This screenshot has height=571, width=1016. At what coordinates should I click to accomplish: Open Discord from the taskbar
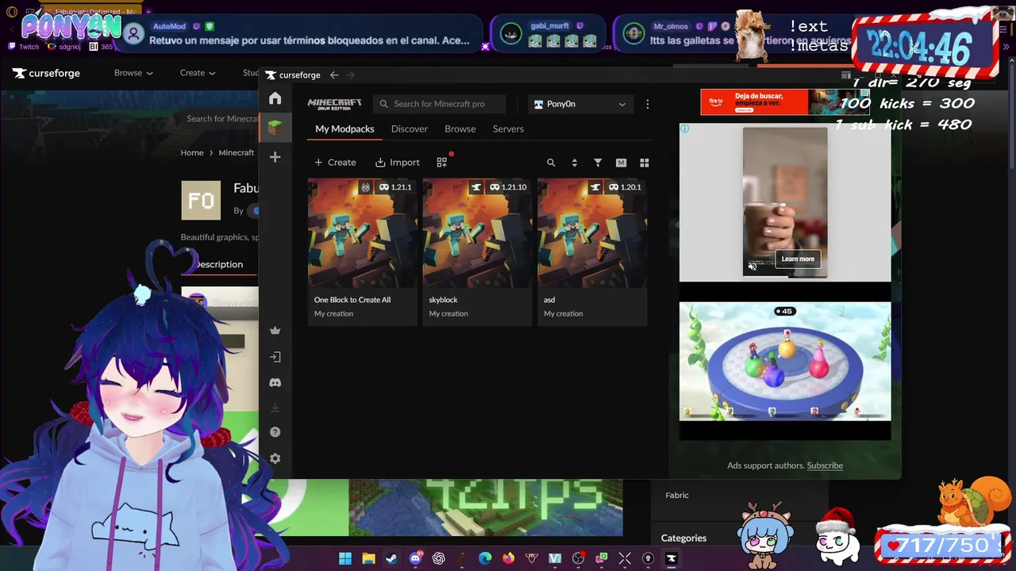point(415,558)
